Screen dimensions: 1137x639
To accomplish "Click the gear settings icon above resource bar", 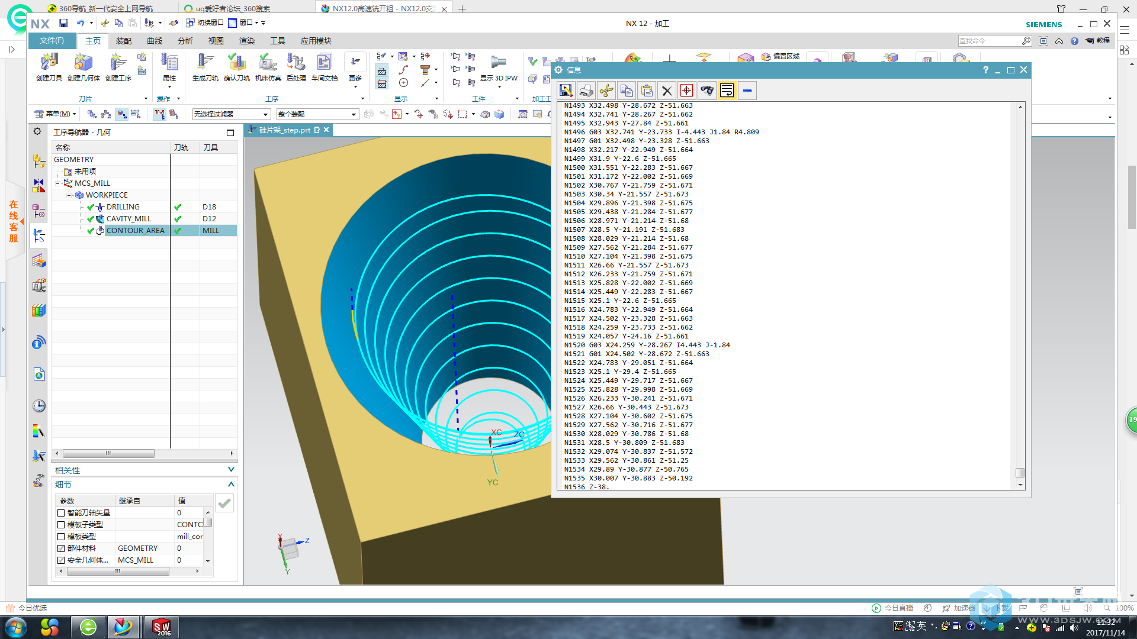I will (37, 131).
